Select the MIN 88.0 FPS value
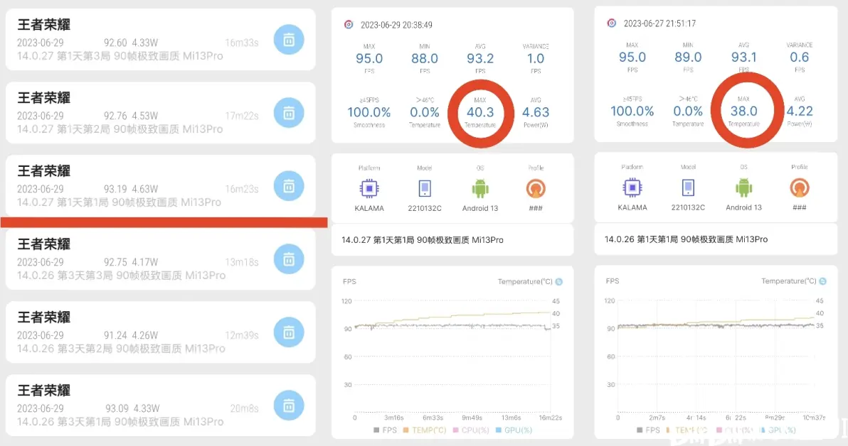 (x=425, y=58)
